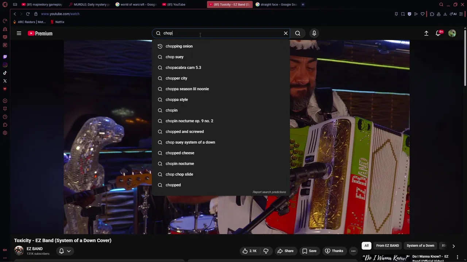The width and height of the screenshot is (467, 262).
Task: Toggle the channel notification bell dropdown
Action: 65,251
